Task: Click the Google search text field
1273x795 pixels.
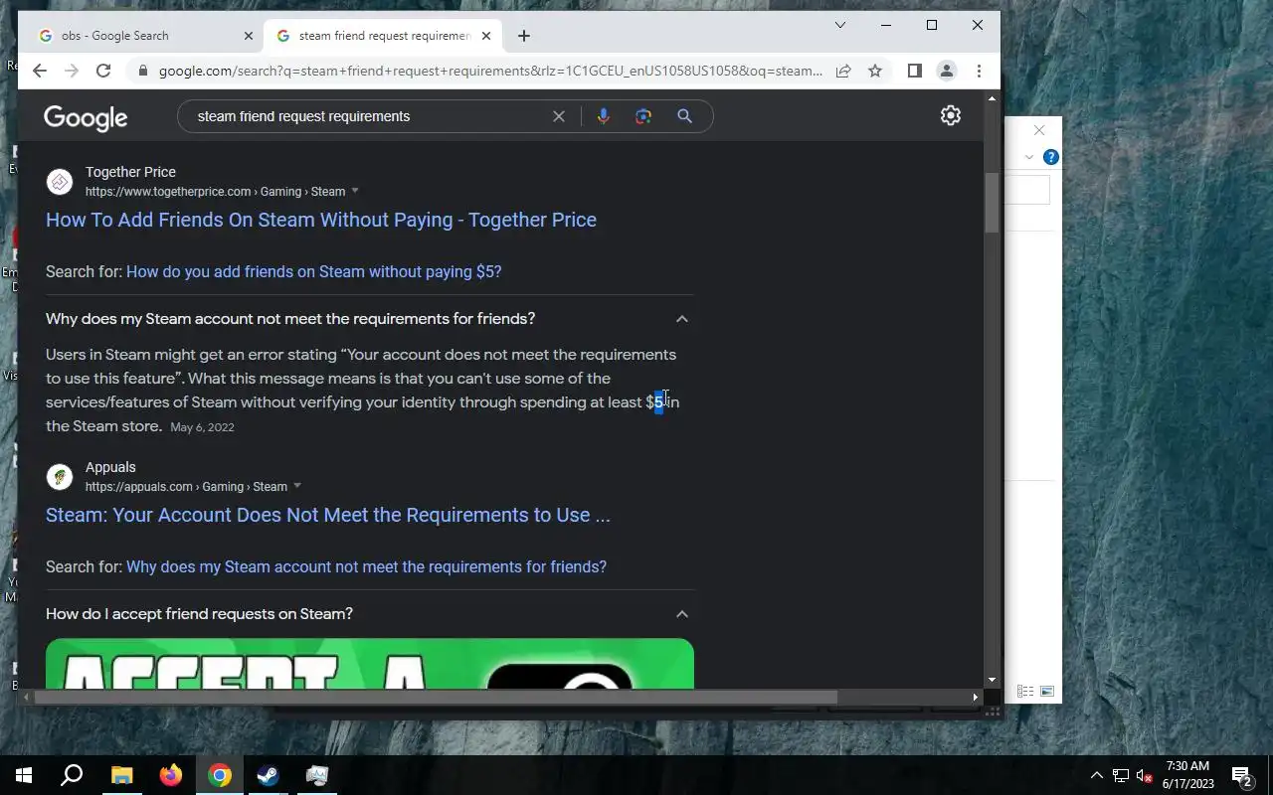Action: (x=368, y=116)
